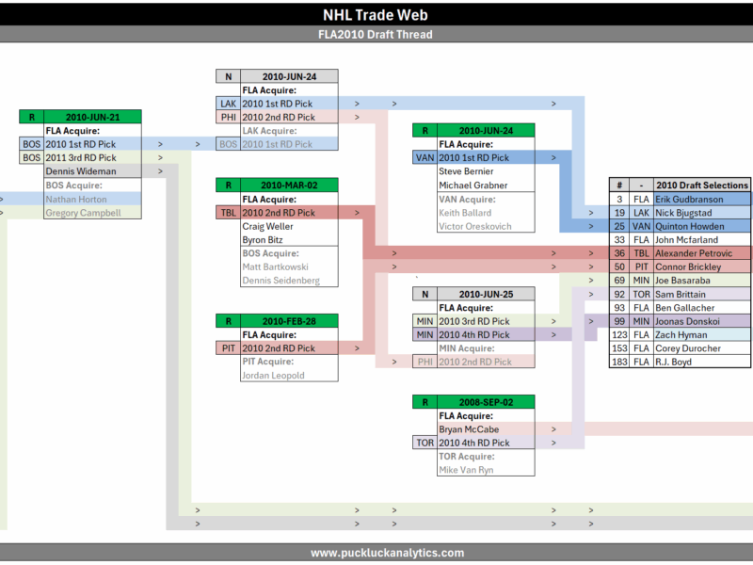
Task: Select the VAN 2010 1st RD Pick cell
Action: [x=486, y=157]
